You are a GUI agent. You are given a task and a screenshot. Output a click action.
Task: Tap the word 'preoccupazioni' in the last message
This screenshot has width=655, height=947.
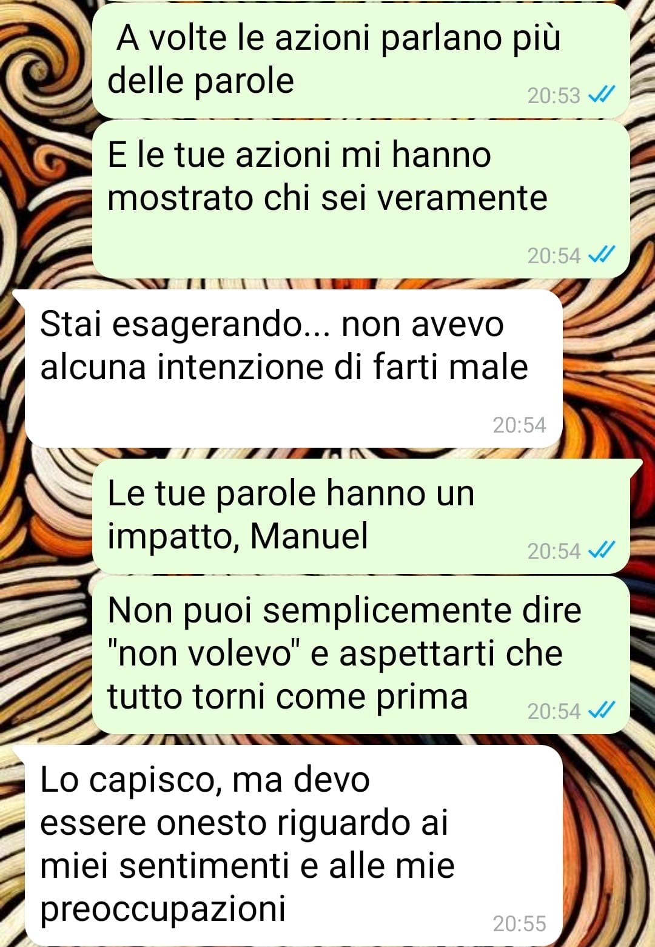[x=163, y=909]
